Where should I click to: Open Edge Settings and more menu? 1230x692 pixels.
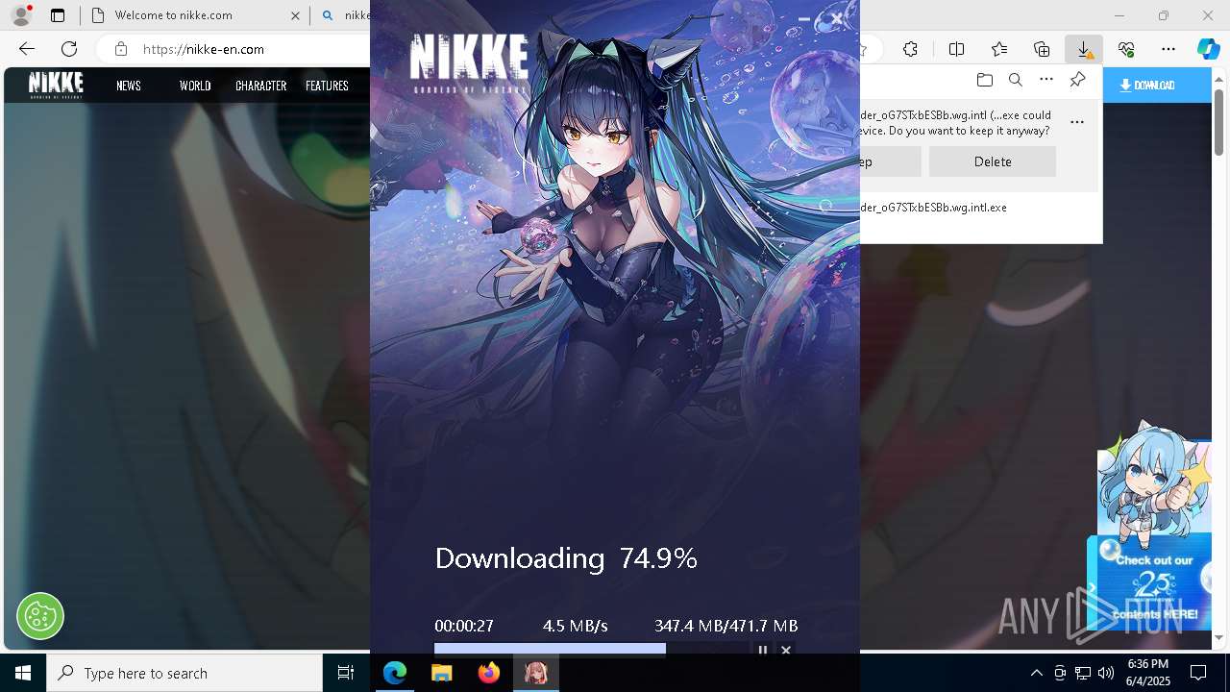[x=1168, y=49]
